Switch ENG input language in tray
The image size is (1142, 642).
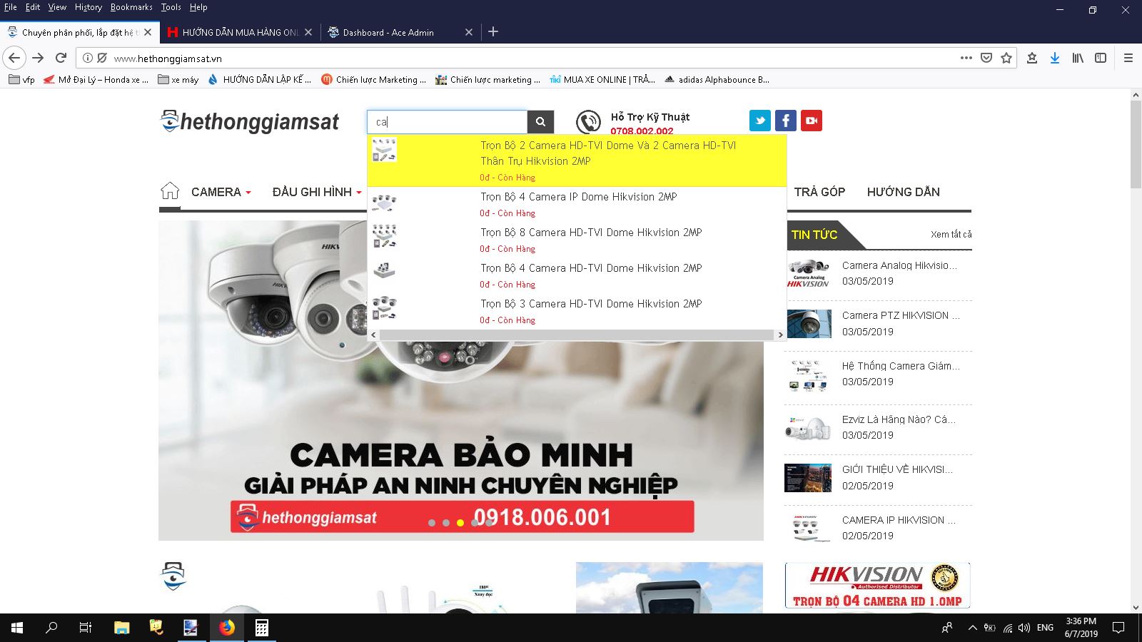point(1045,628)
